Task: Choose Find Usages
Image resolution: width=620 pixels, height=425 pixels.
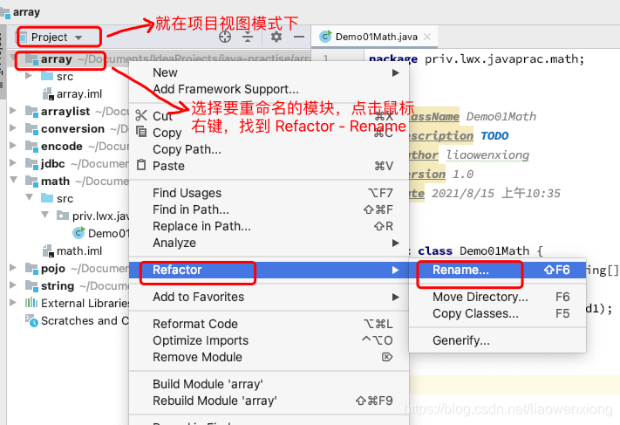Action: [x=269, y=193]
